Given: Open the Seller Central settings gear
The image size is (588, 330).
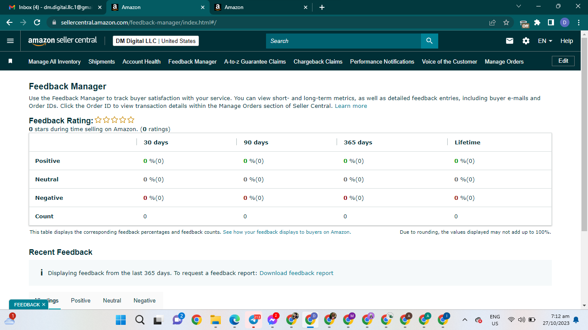Looking at the screenshot, I should pyautogui.click(x=526, y=41).
